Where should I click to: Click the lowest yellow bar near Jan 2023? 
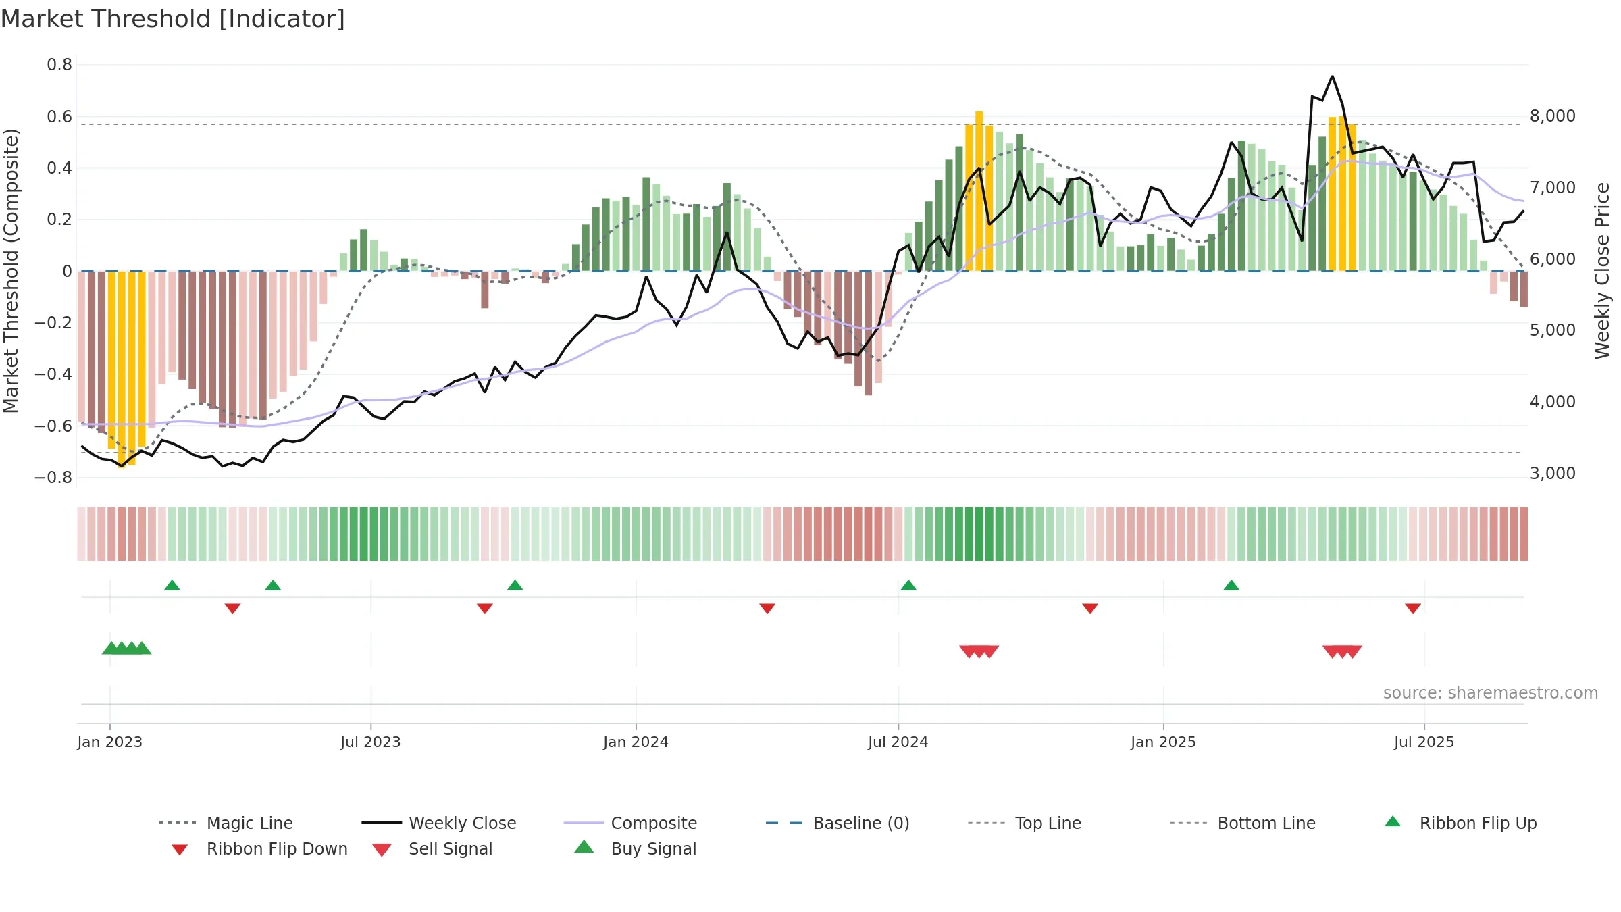coord(122,370)
